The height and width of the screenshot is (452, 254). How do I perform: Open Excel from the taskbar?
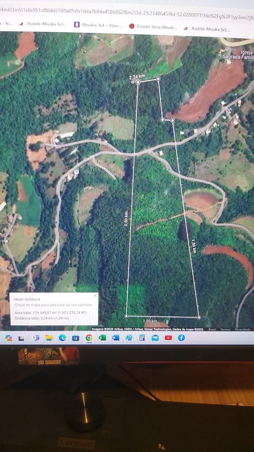click(x=102, y=338)
